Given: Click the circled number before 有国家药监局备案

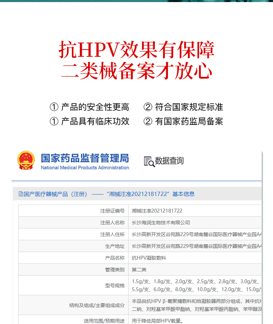Looking at the screenshot, I should coord(148,121).
